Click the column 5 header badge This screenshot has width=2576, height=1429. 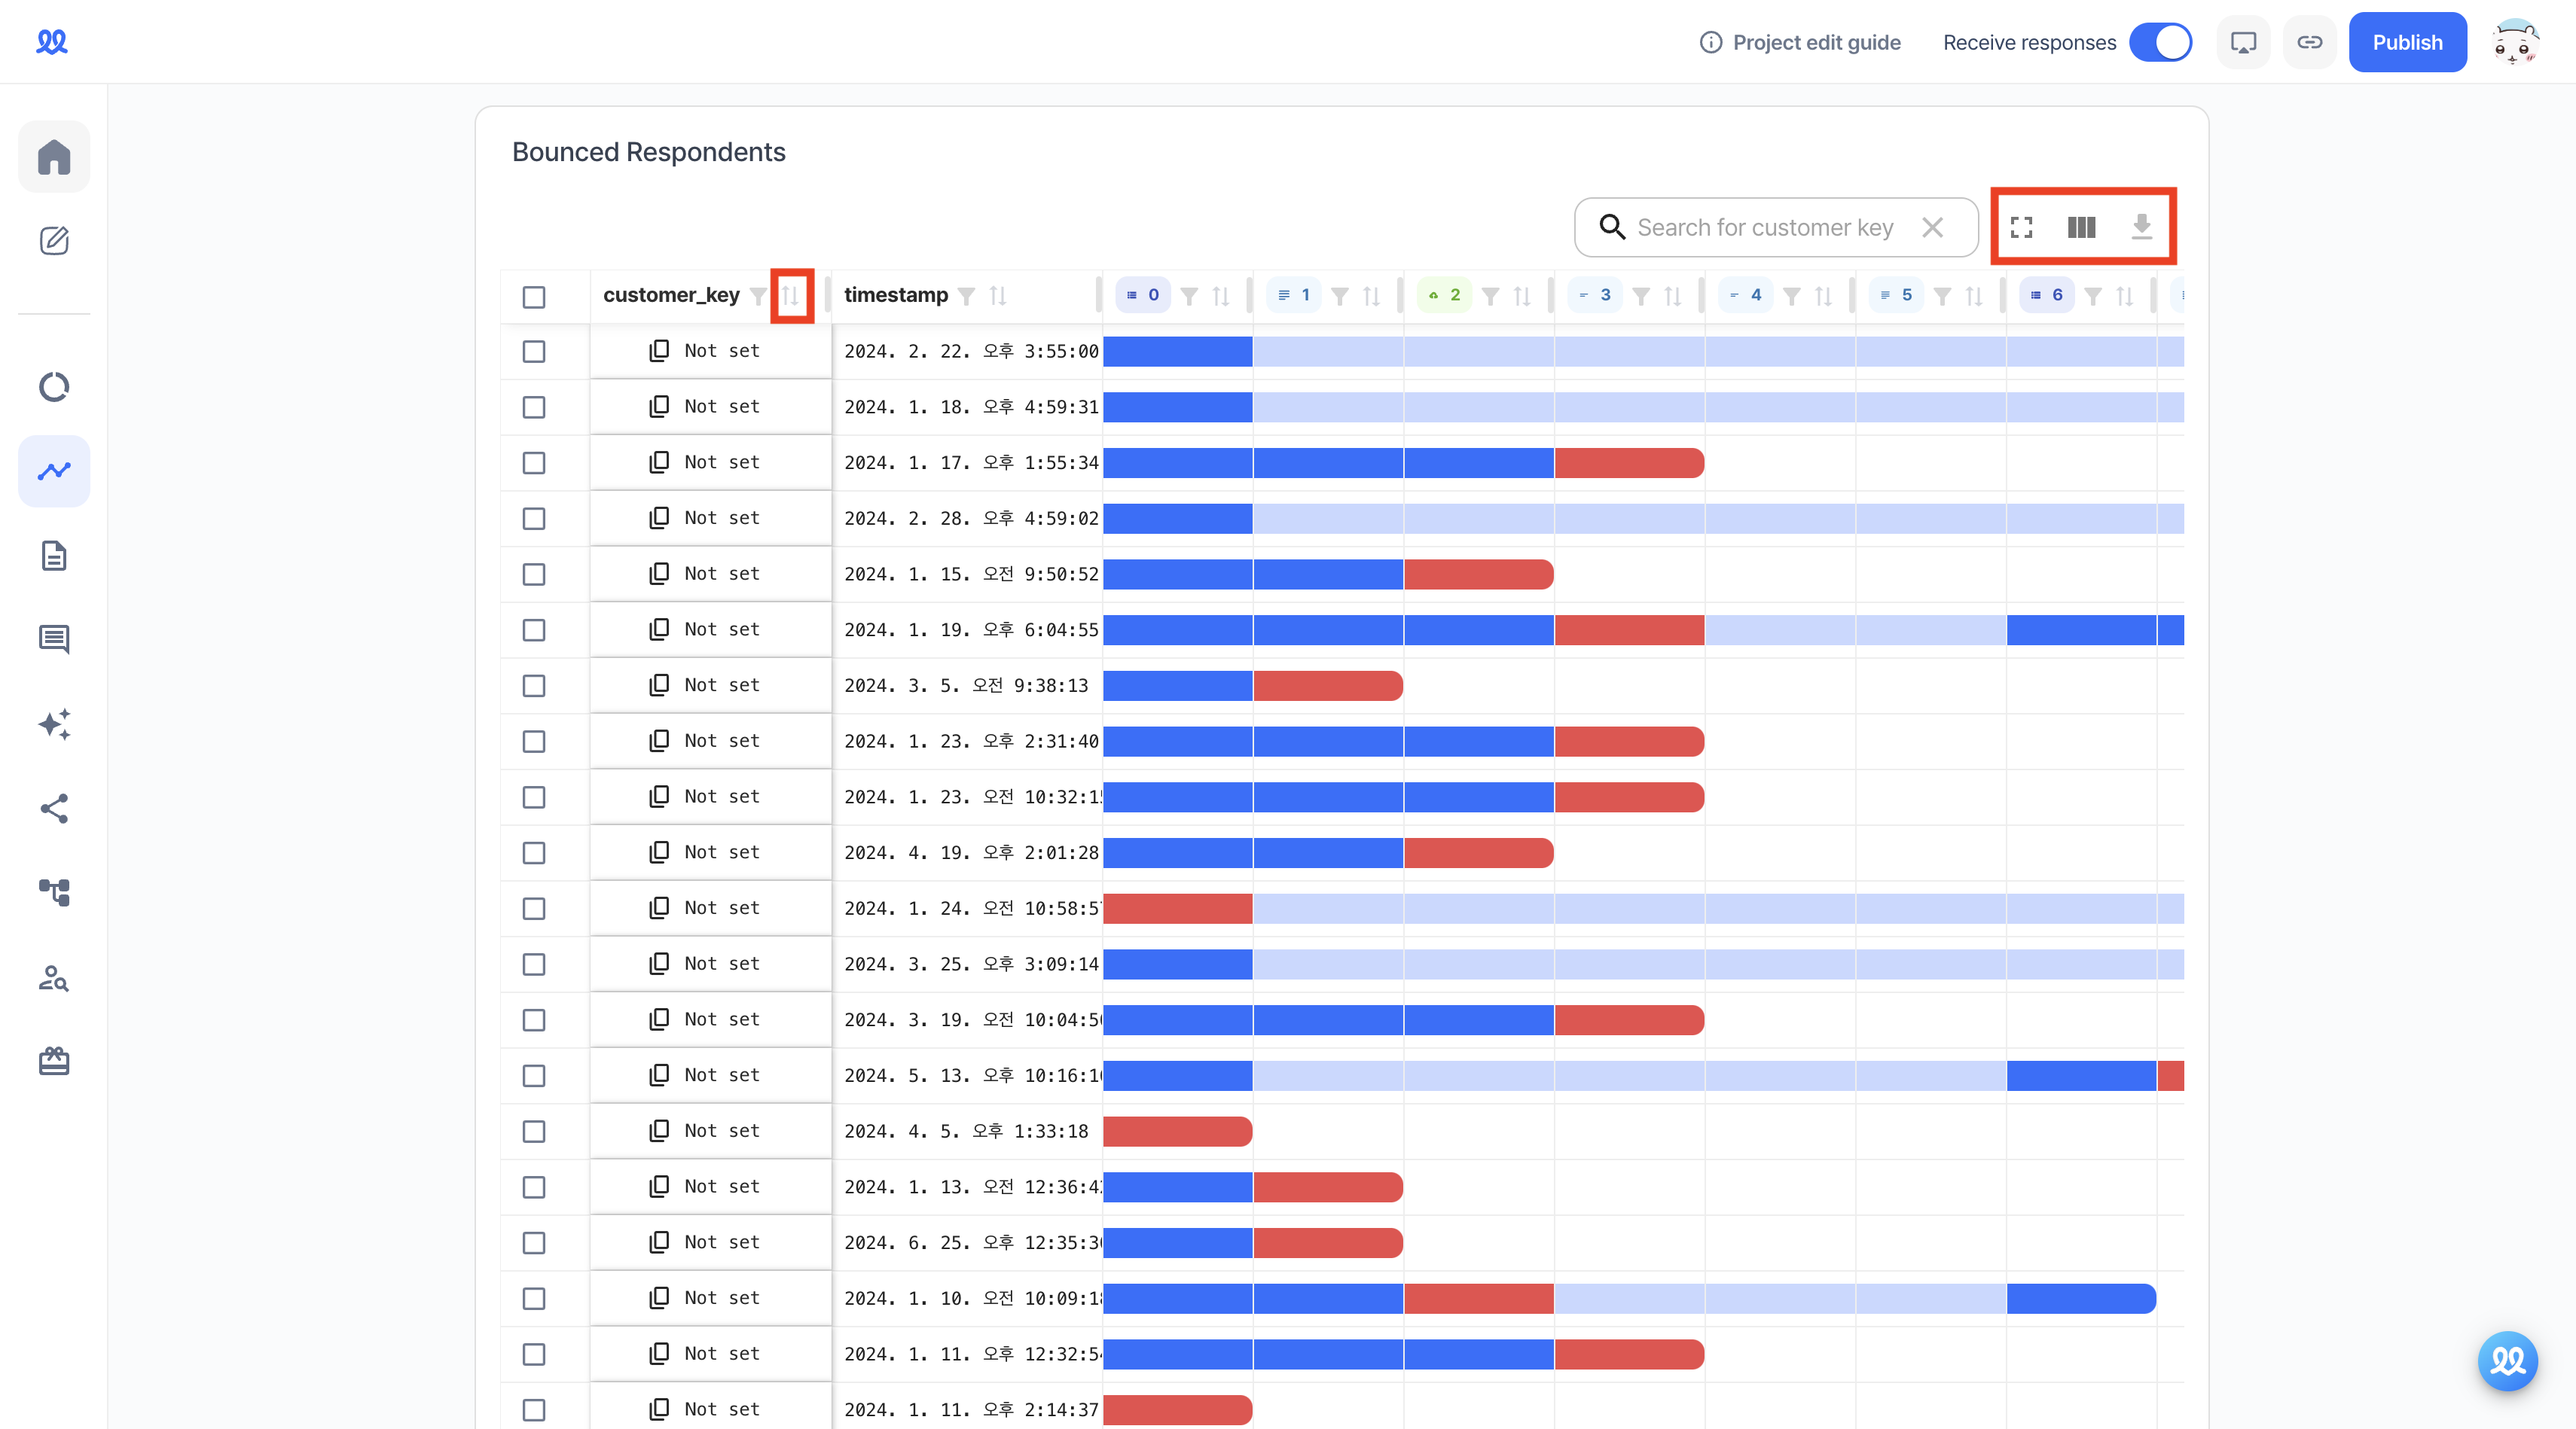pos(1896,295)
